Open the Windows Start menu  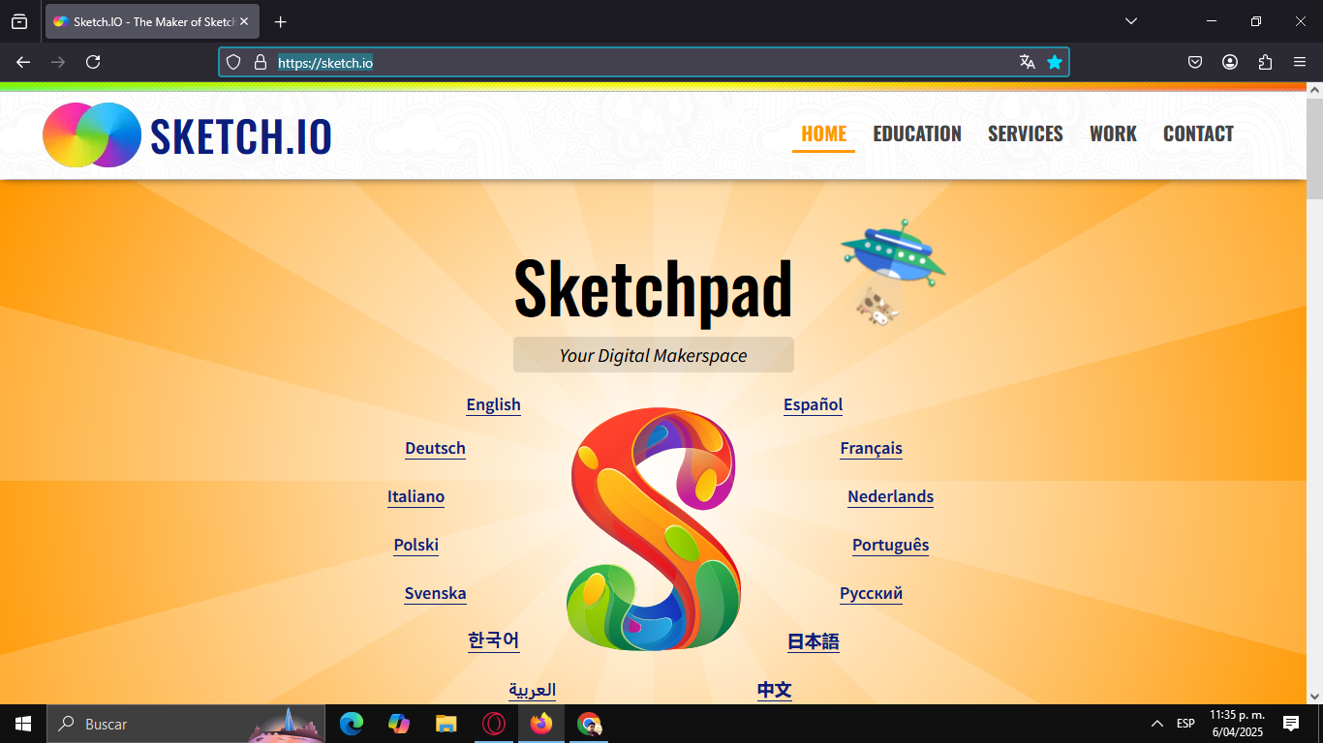pyautogui.click(x=23, y=724)
